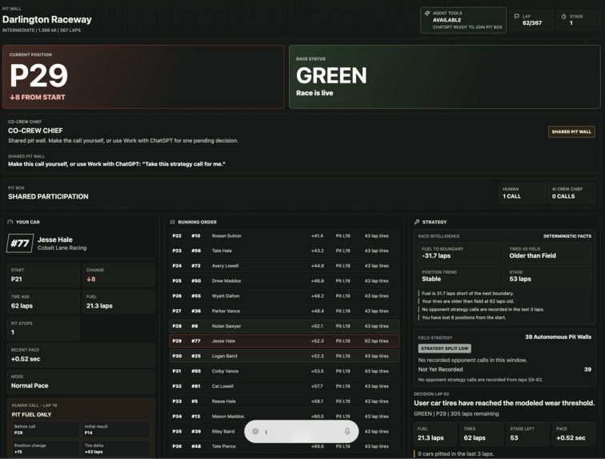
Task: Click the #77 car number badge
Action: pos(20,244)
